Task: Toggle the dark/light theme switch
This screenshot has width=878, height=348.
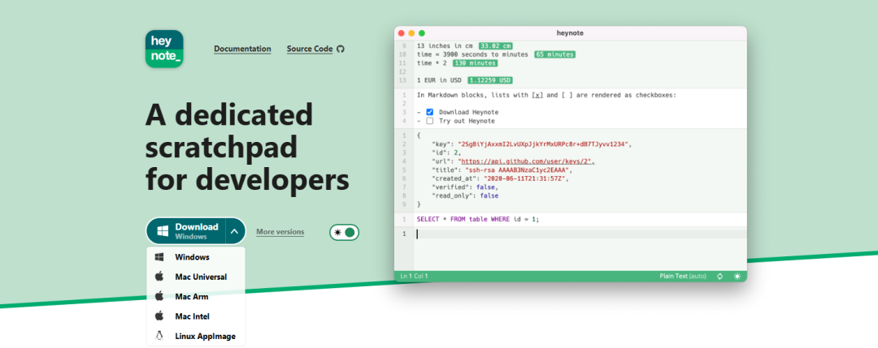Action: click(x=344, y=232)
